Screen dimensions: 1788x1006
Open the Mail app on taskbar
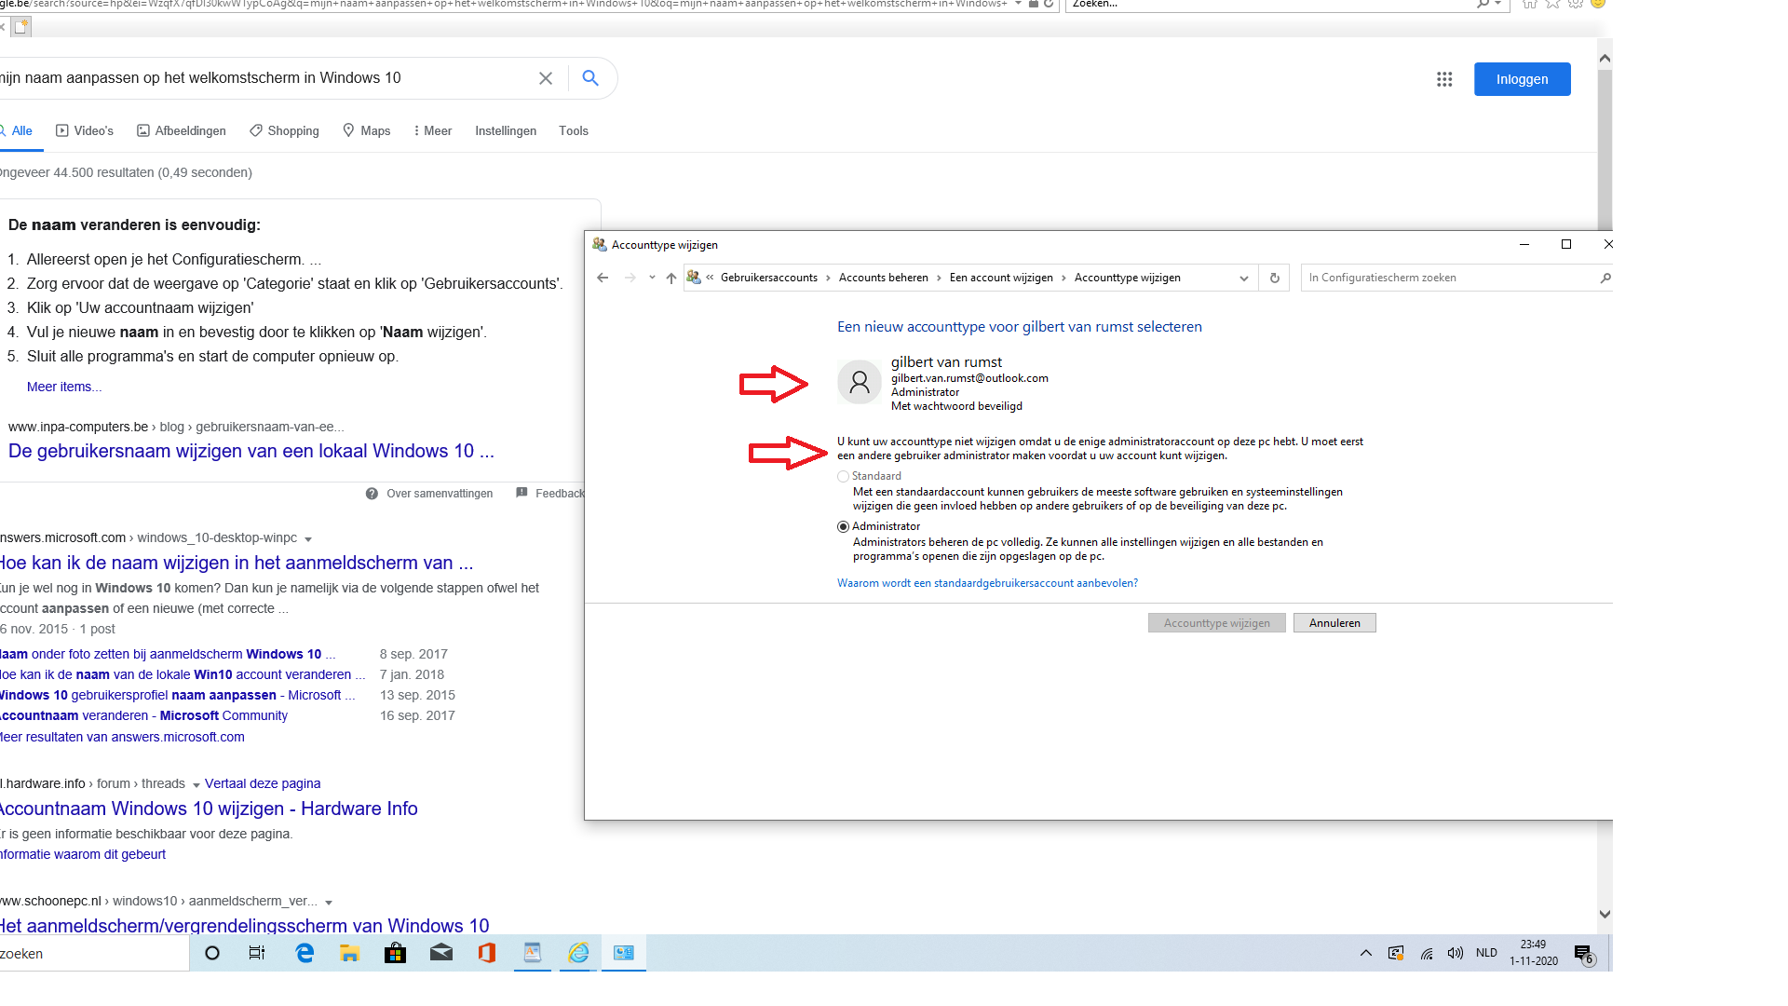(440, 953)
